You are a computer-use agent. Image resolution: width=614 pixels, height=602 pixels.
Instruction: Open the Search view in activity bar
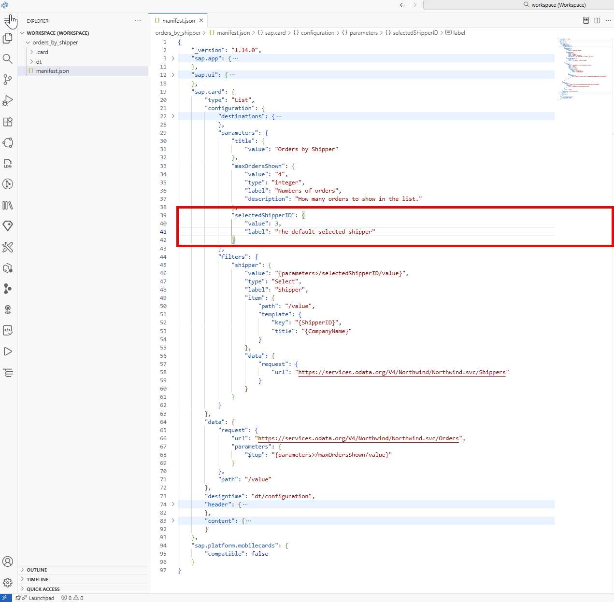[x=8, y=59]
